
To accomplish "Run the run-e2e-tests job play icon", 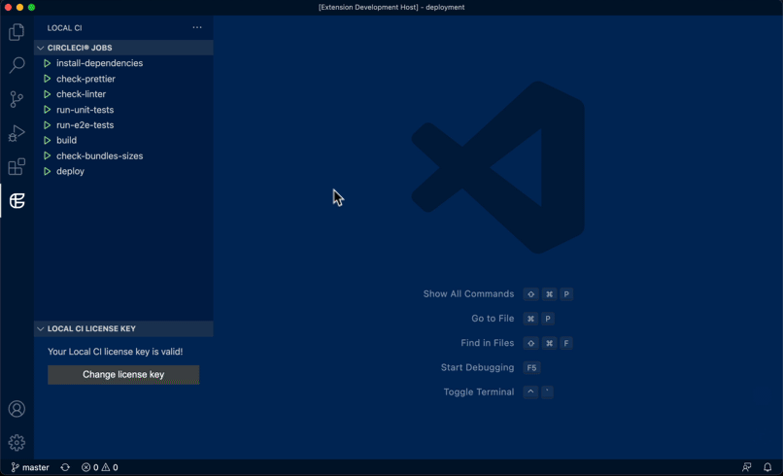I will click(47, 125).
